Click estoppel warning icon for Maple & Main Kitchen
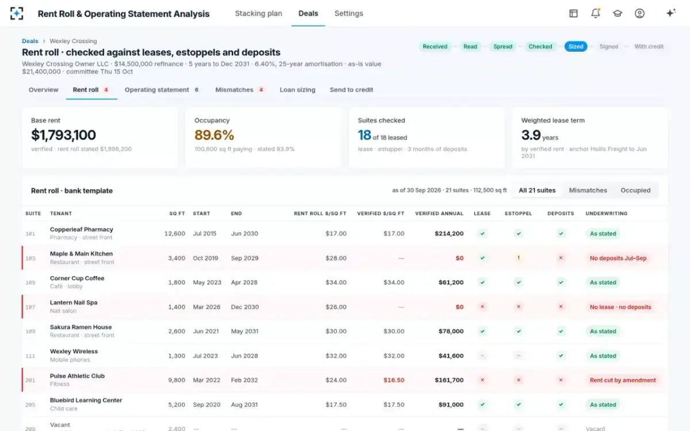Image resolution: width=690 pixels, height=431 pixels. pos(519,258)
